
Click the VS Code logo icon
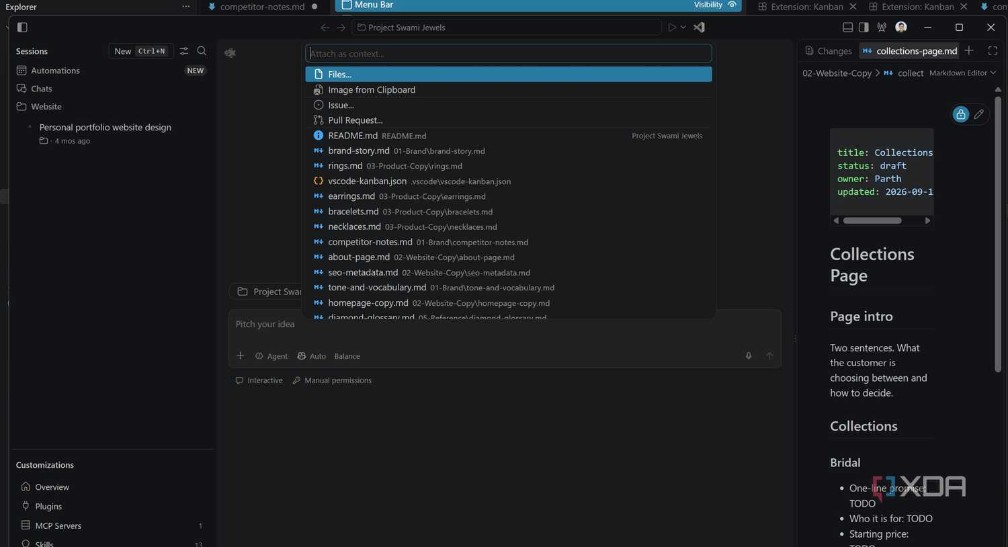click(699, 28)
